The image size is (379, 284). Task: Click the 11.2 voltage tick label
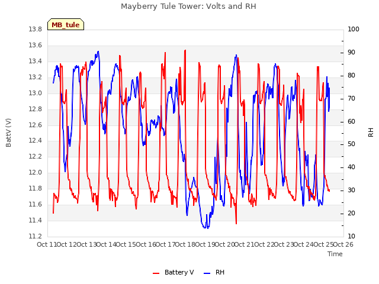point(36,237)
